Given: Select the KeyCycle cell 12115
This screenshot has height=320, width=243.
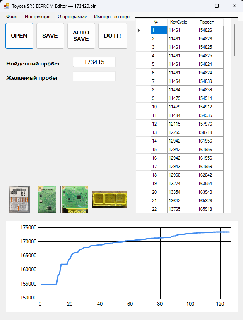Looking at the screenshot, I should (x=182, y=124).
